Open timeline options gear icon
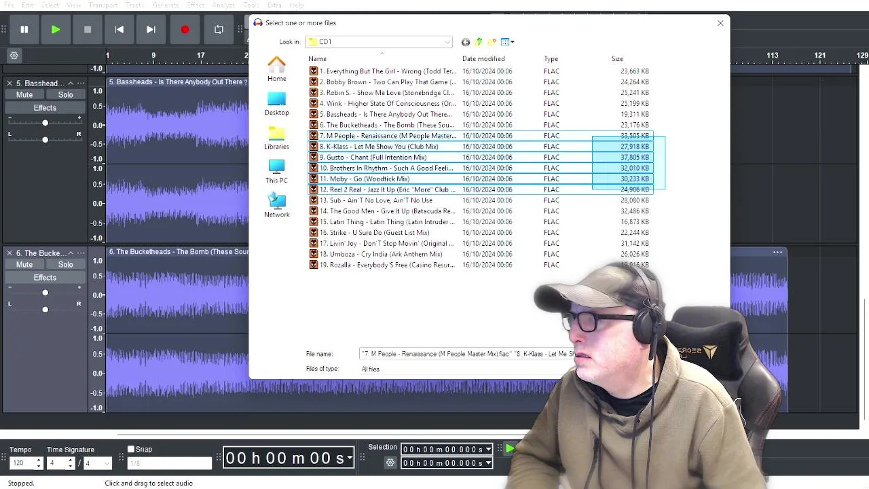This screenshot has height=489, width=869. tap(14, 56)
